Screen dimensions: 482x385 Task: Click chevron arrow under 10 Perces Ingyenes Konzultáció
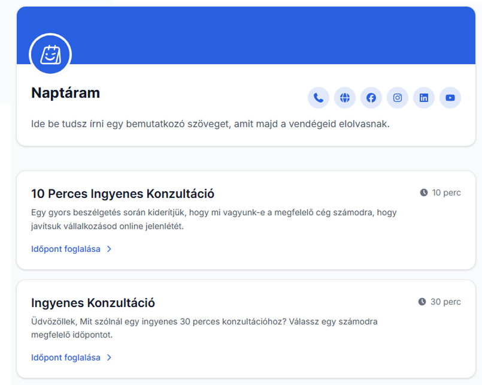(x=109, y=249)
